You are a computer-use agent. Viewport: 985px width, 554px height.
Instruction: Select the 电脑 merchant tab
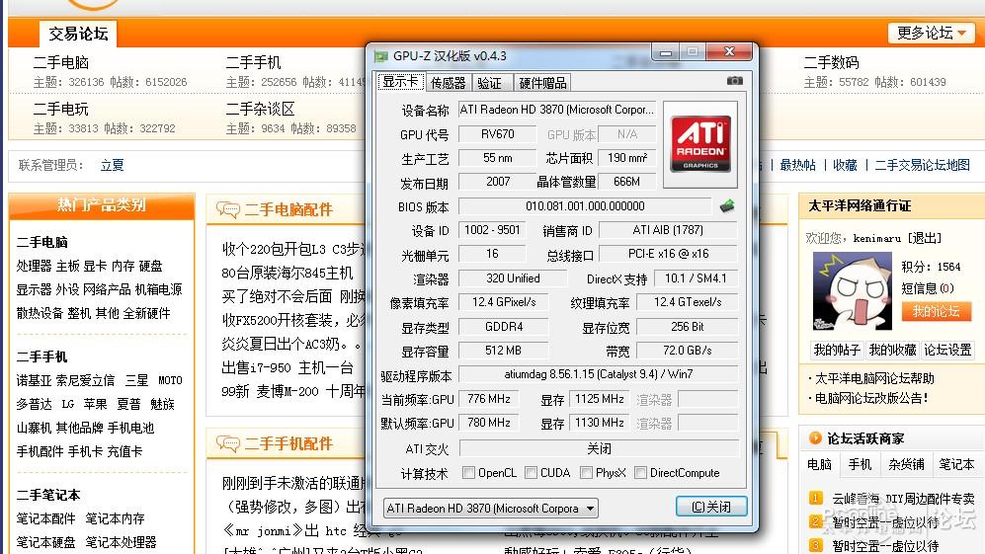[x=819, y=464]
